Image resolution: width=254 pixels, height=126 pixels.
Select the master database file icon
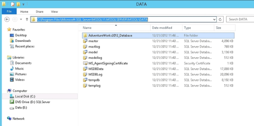pyautogui.click(x=85, y=41)
